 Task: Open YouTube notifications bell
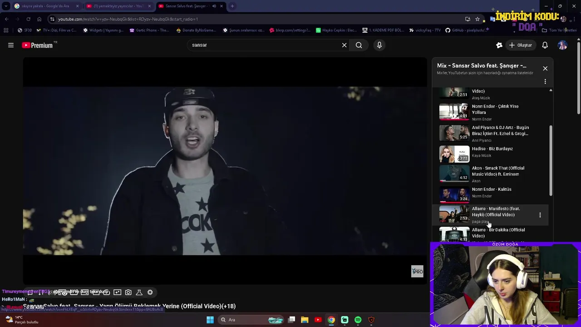[545, 45]
